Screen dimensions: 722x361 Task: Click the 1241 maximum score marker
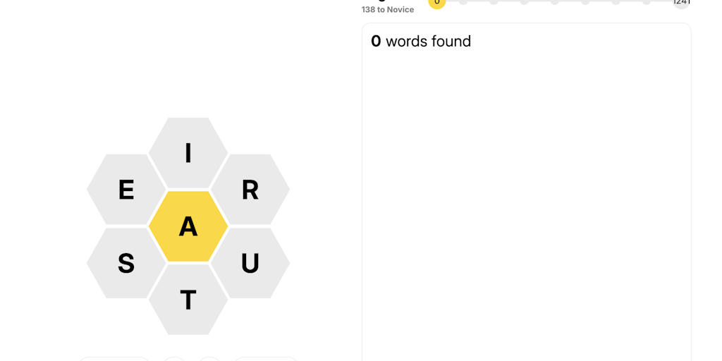[x=681, y=2]
